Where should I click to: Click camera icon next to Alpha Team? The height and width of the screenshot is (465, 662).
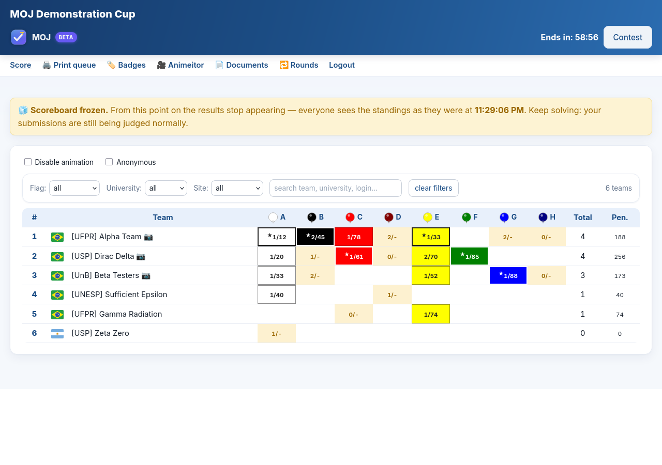[148, 237]
